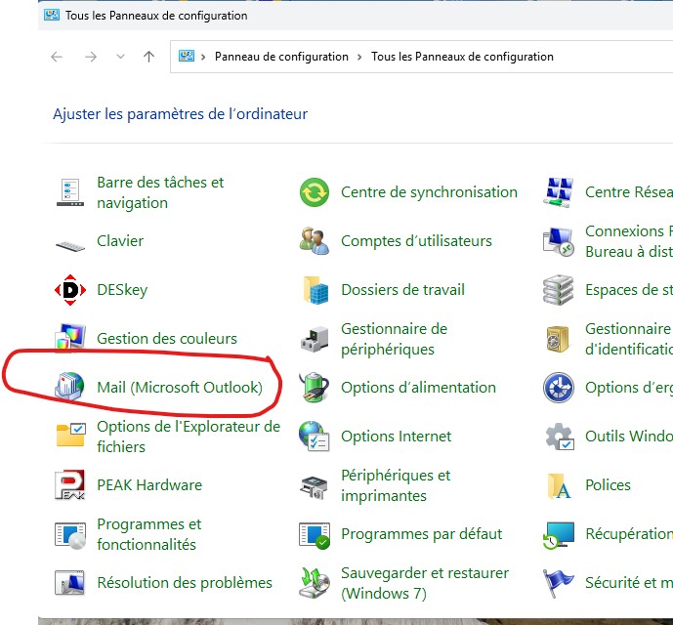This screenshot has height=625, width=673.
Task: Open Comptes d'utilisateurs link
Action: click(x=416, y=241)
